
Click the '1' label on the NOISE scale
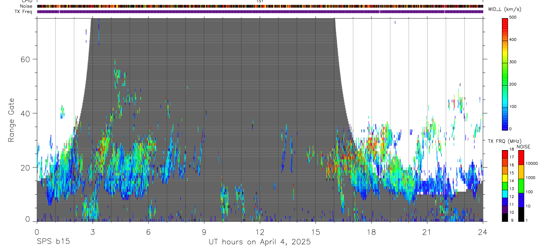pyautogui.click(x=527, y=220)
